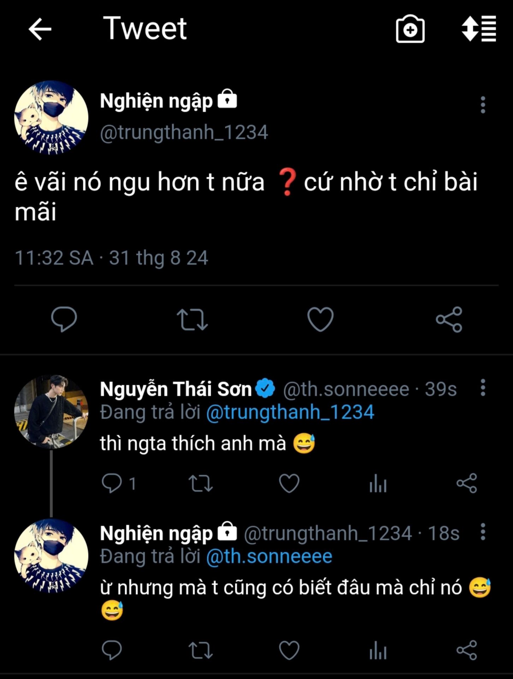This screenshot has width=513, height=679.
Task: Like the main tweet by Nghiện ngập
Action: click(320, 319)
